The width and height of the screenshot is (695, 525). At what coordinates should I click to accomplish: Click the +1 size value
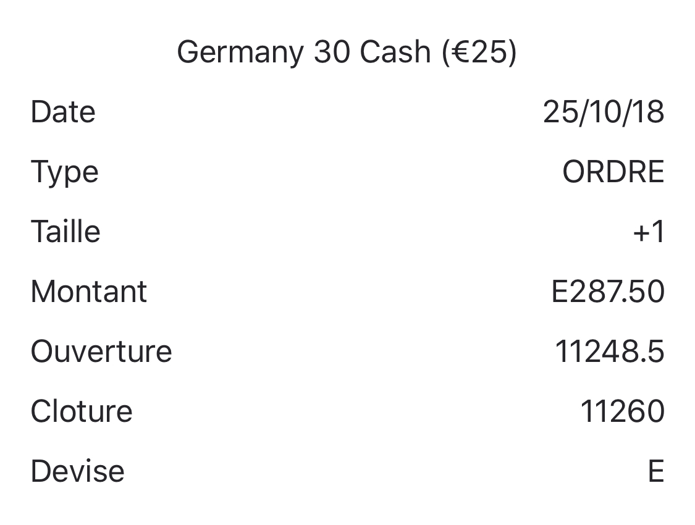click(x=649, y=232)
